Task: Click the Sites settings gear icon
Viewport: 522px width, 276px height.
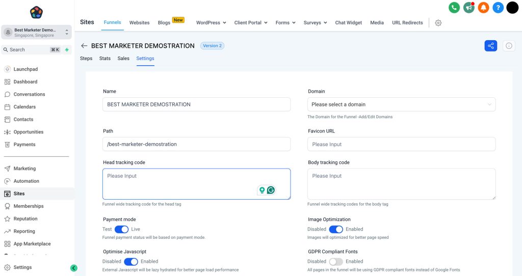Action: [x=438, y=23]
